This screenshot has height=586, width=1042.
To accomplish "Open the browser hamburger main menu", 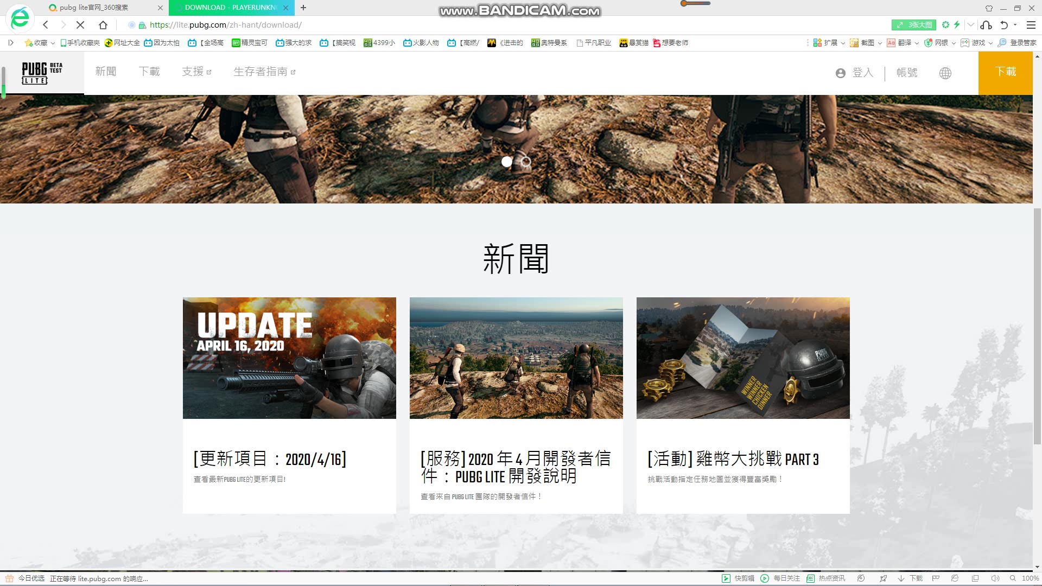I will (1031, 25).
